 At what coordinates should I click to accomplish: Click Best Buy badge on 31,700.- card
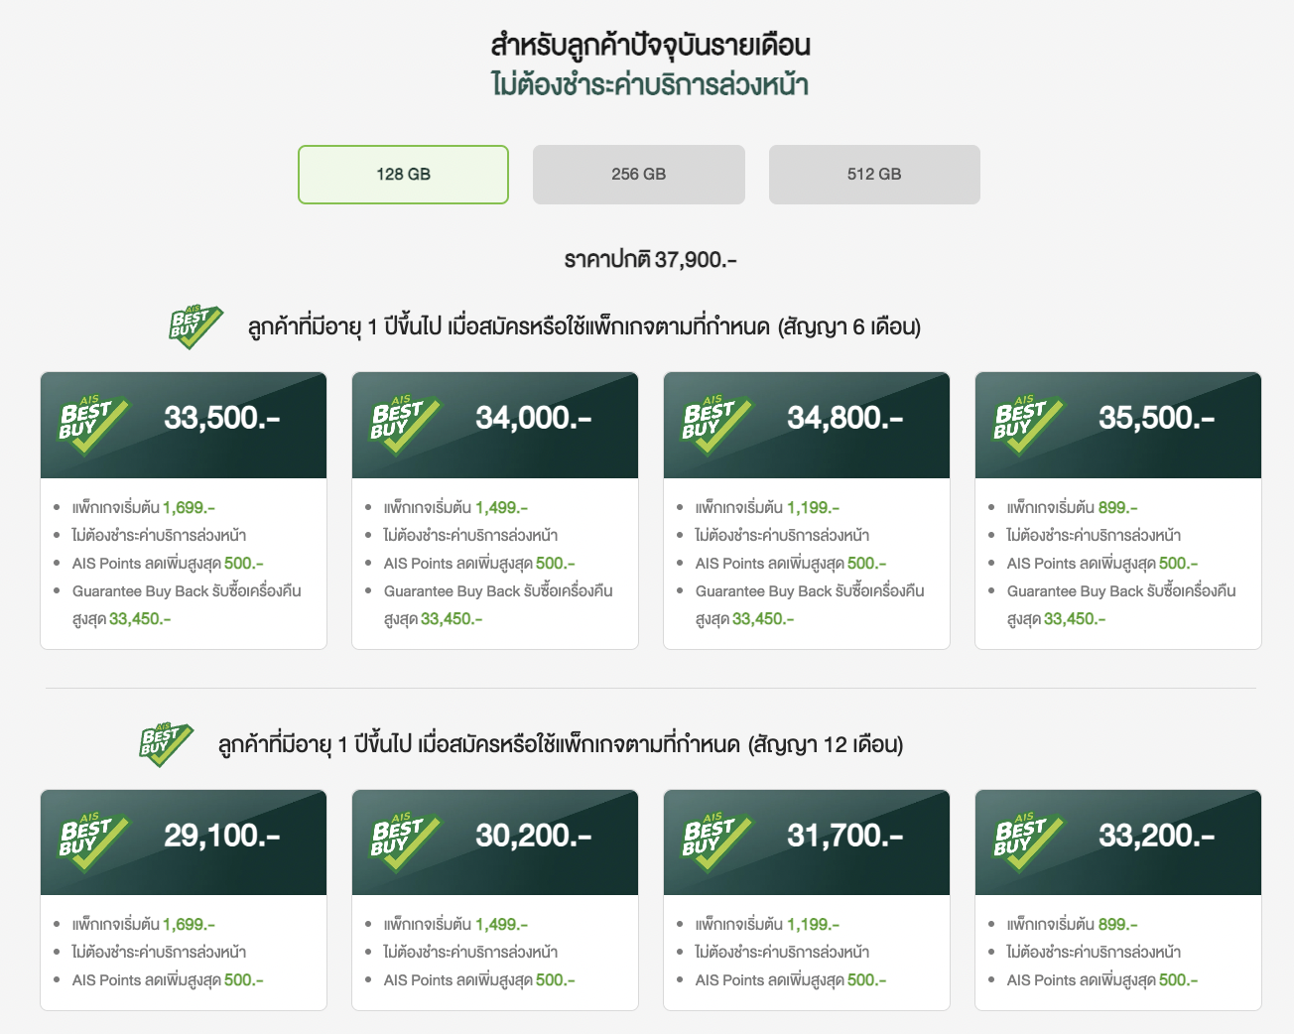click(x=717, y=841)
